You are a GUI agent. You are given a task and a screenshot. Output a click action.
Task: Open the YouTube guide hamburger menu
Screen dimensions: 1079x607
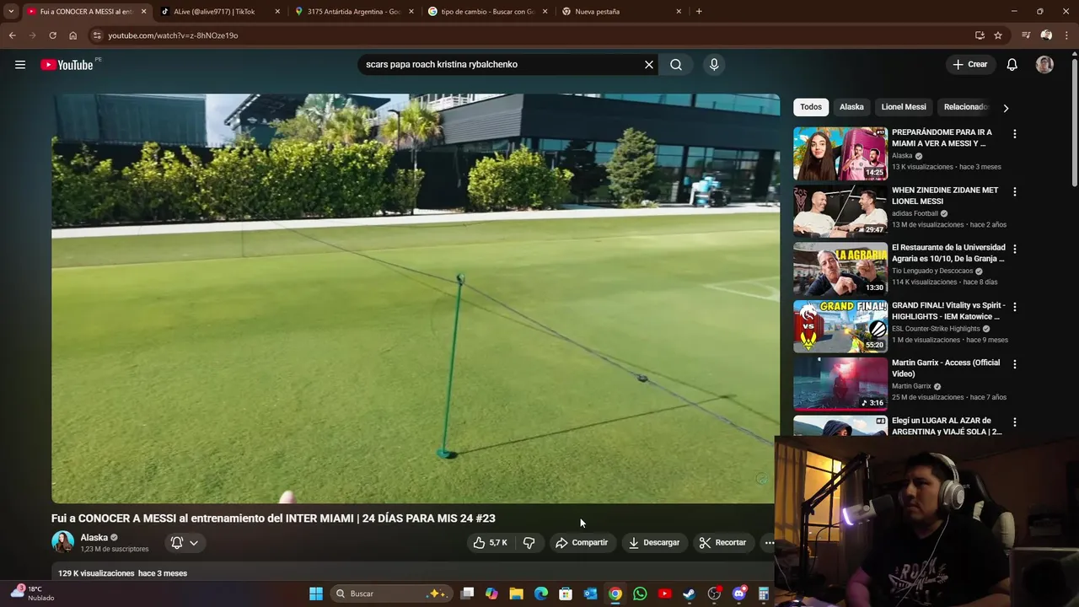(x=20, y=65)
